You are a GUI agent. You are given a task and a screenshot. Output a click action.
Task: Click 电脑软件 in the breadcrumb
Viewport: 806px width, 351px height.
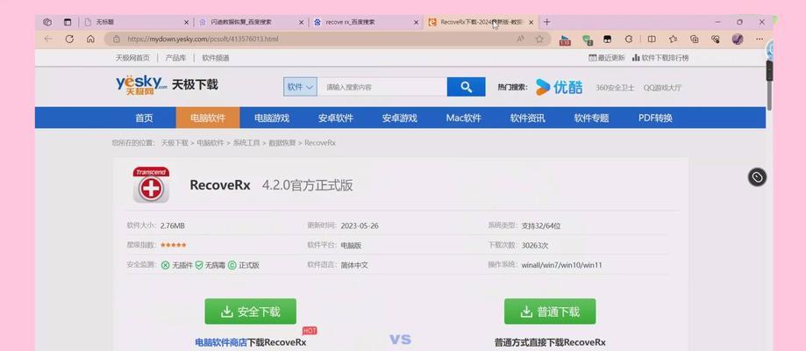point(210,142)
